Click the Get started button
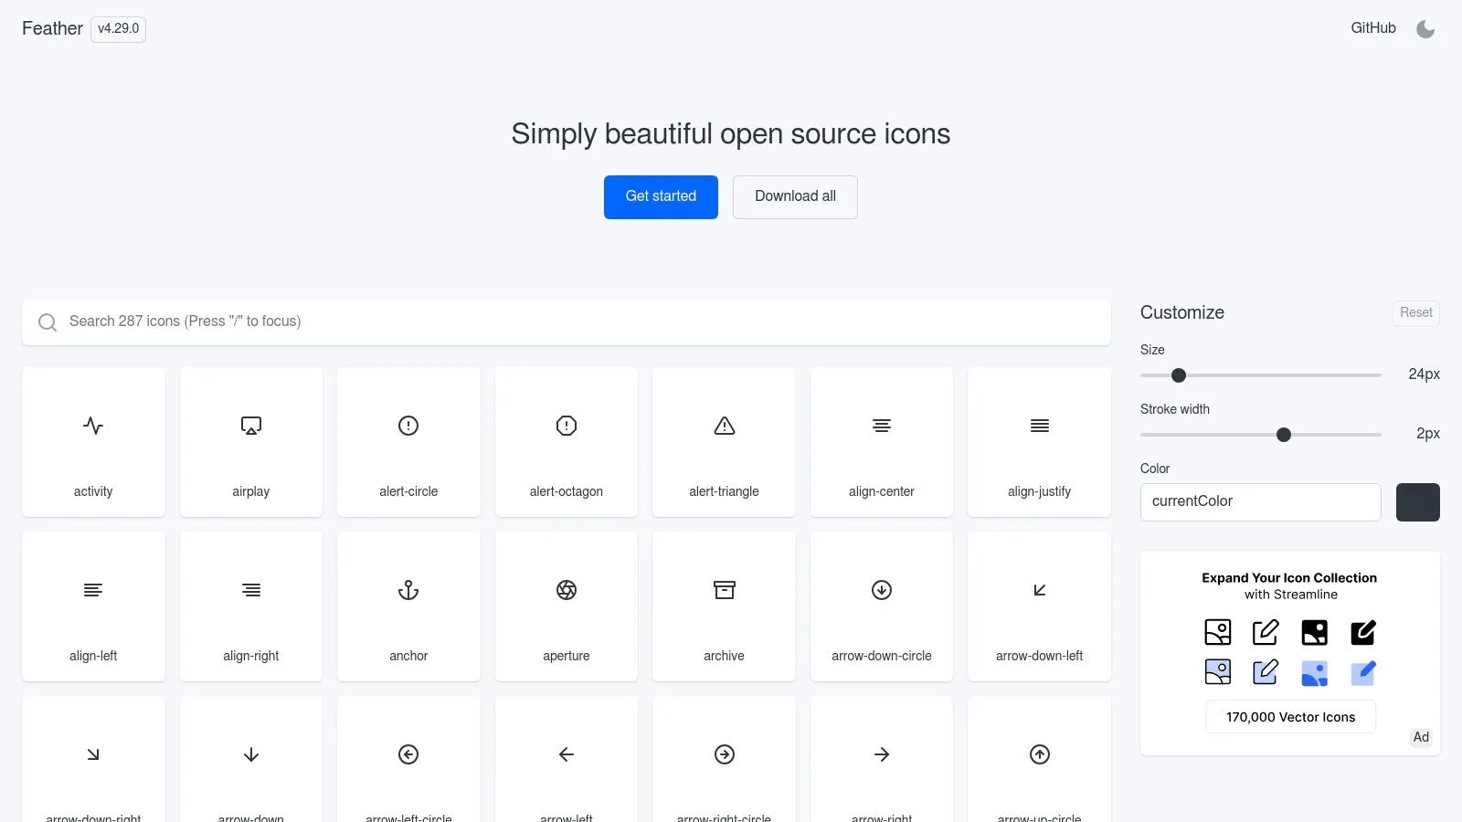This screenshot has width=1462, height=822. 661,196
